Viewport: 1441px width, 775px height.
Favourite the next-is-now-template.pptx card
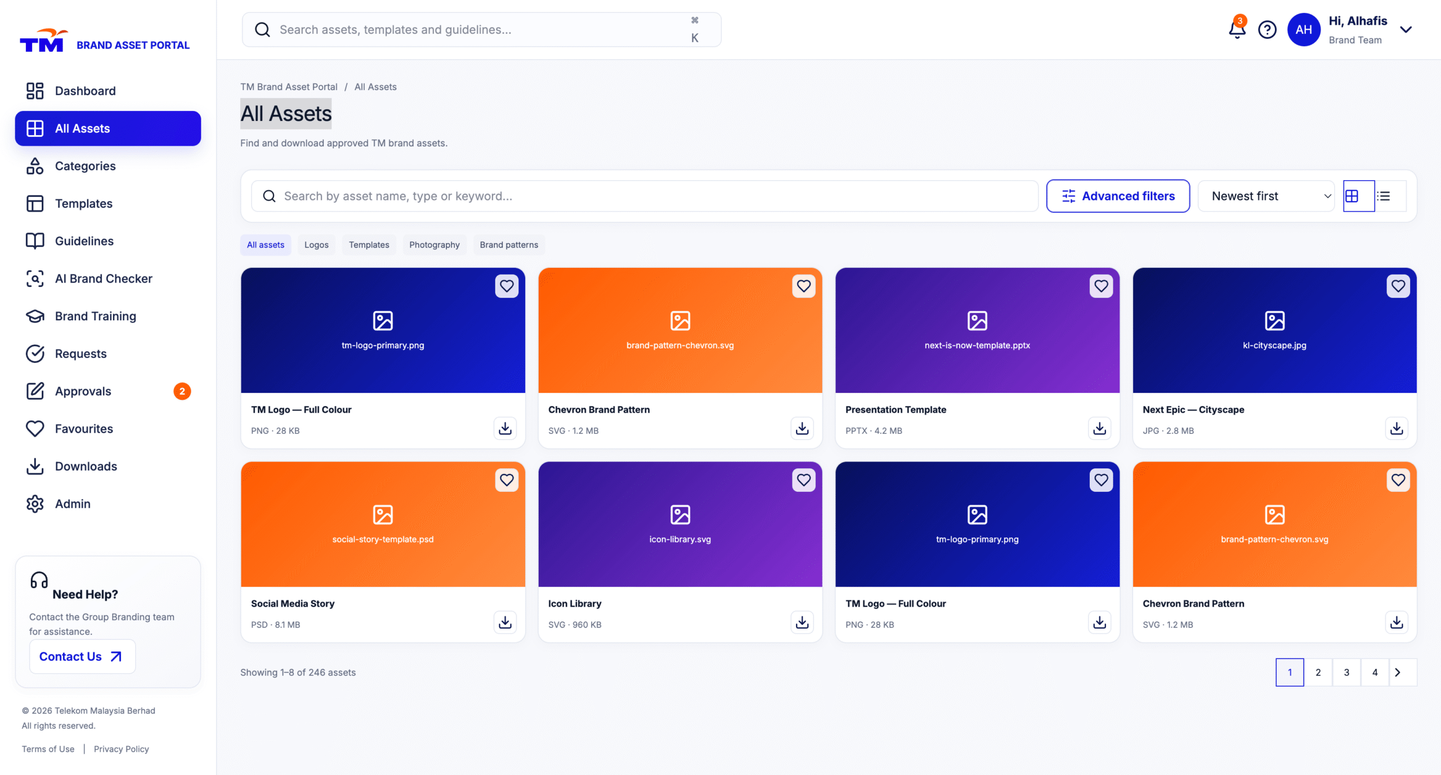(x=1101, y=286)
